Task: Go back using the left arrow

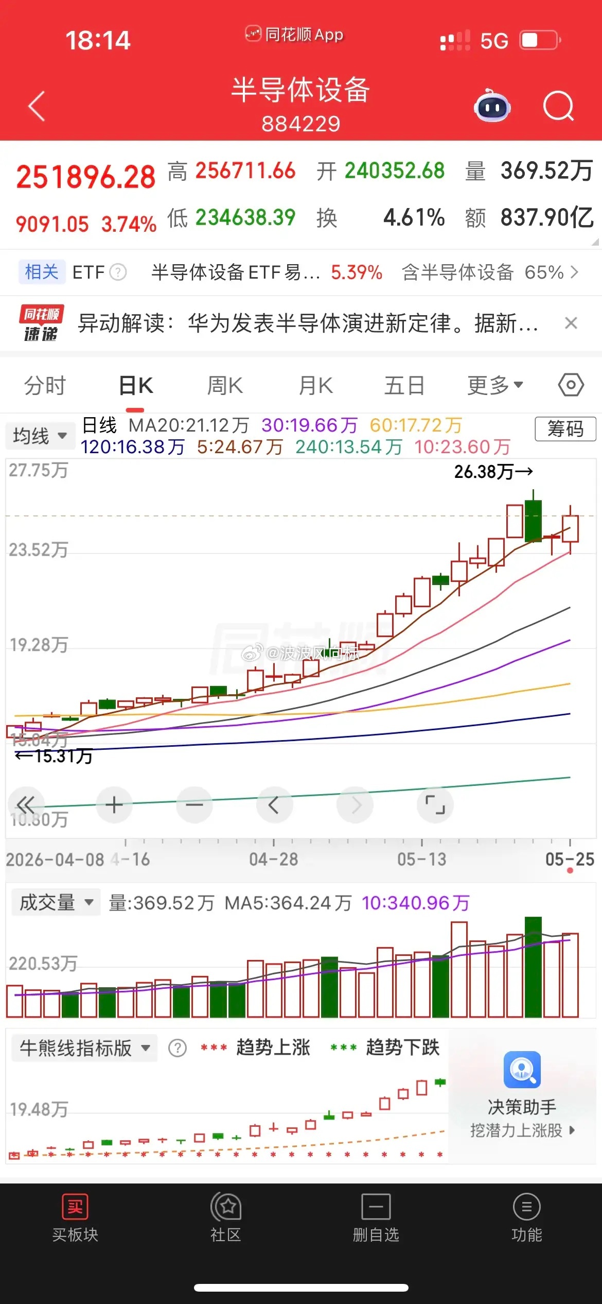Action: (37, 106)
